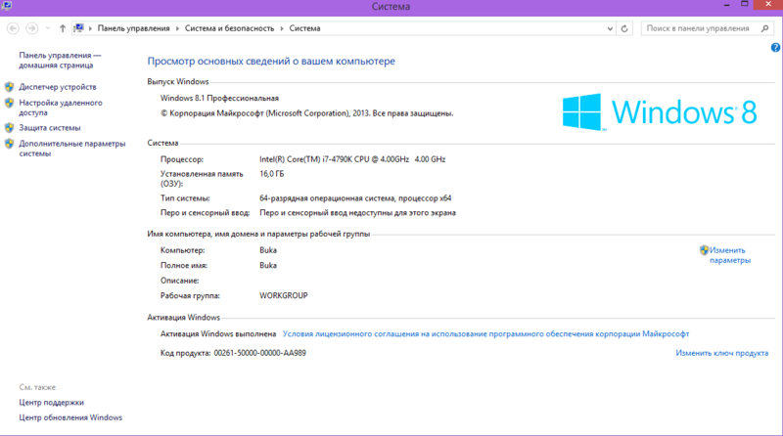This screenshot has height=436, width=783.
Task: Open 'Настройка удаленного доступа' link
Action: click(61, 108)
